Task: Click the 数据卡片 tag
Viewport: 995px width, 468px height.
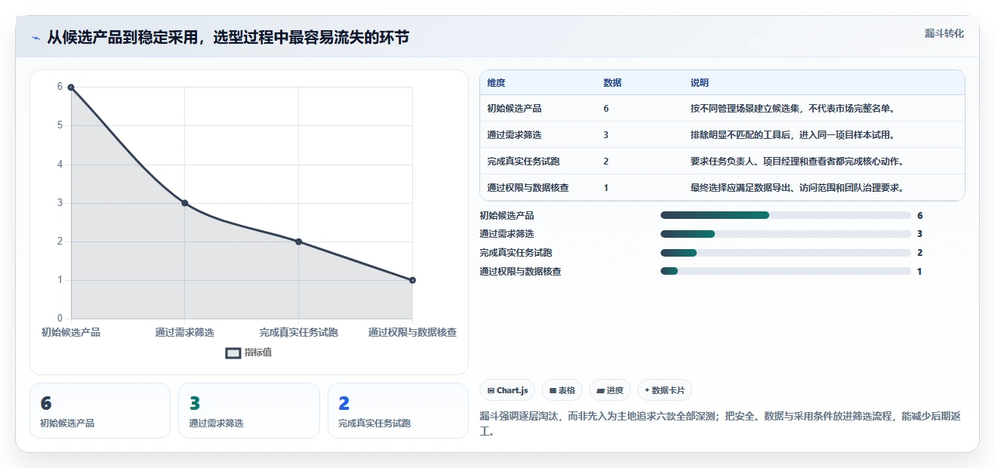Action: point(664,390)
